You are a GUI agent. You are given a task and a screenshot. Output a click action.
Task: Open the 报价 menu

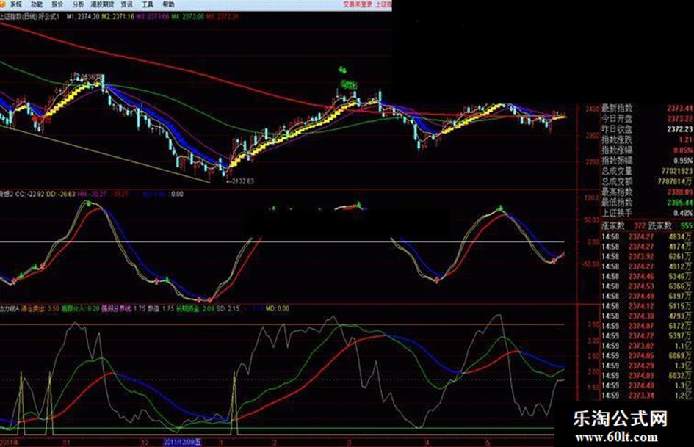tap(57, 4)
